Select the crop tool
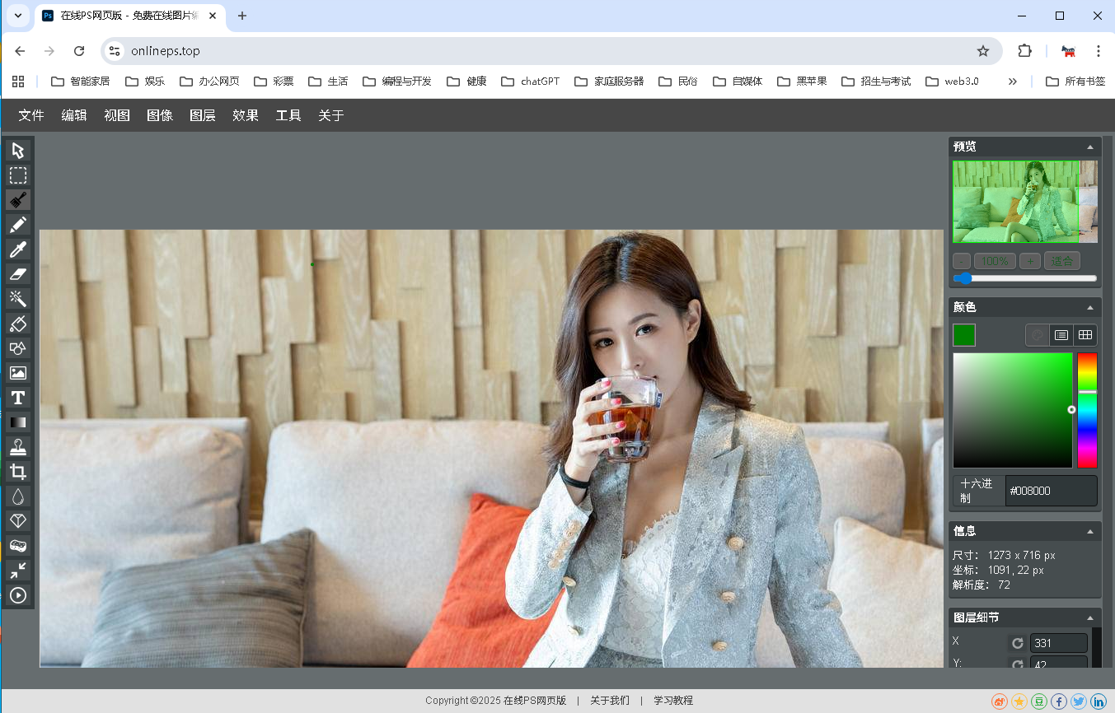The width and height of the screenshot is (1115, 713). click(x=18, y=472)
